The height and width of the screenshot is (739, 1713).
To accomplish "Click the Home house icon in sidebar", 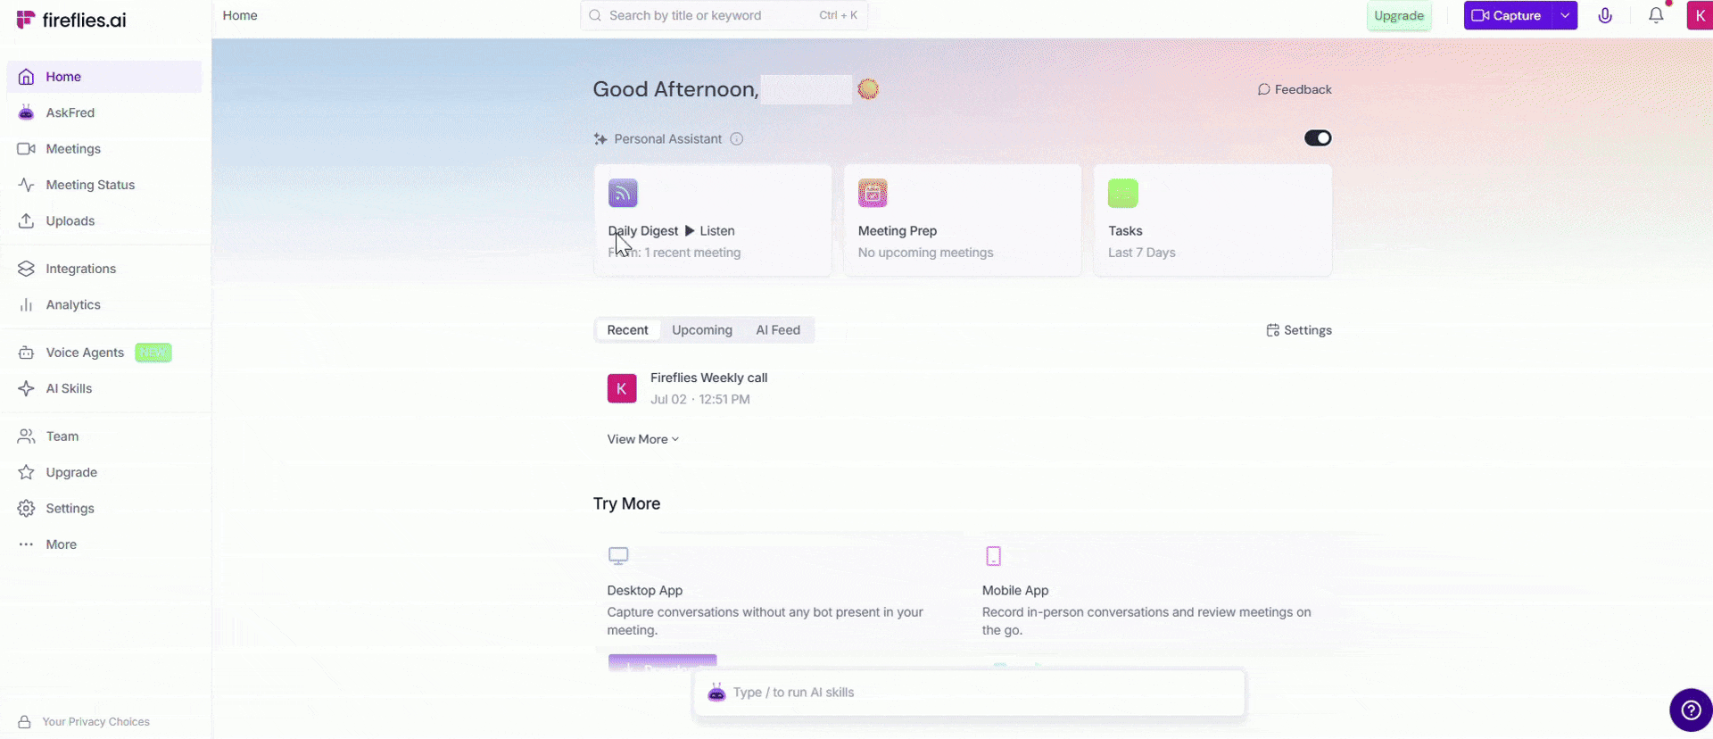I will click(x=27, y=77).
